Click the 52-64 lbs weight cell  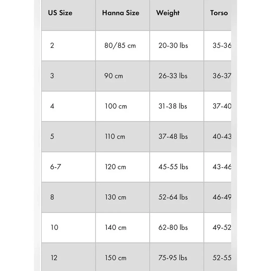(177, 197)
